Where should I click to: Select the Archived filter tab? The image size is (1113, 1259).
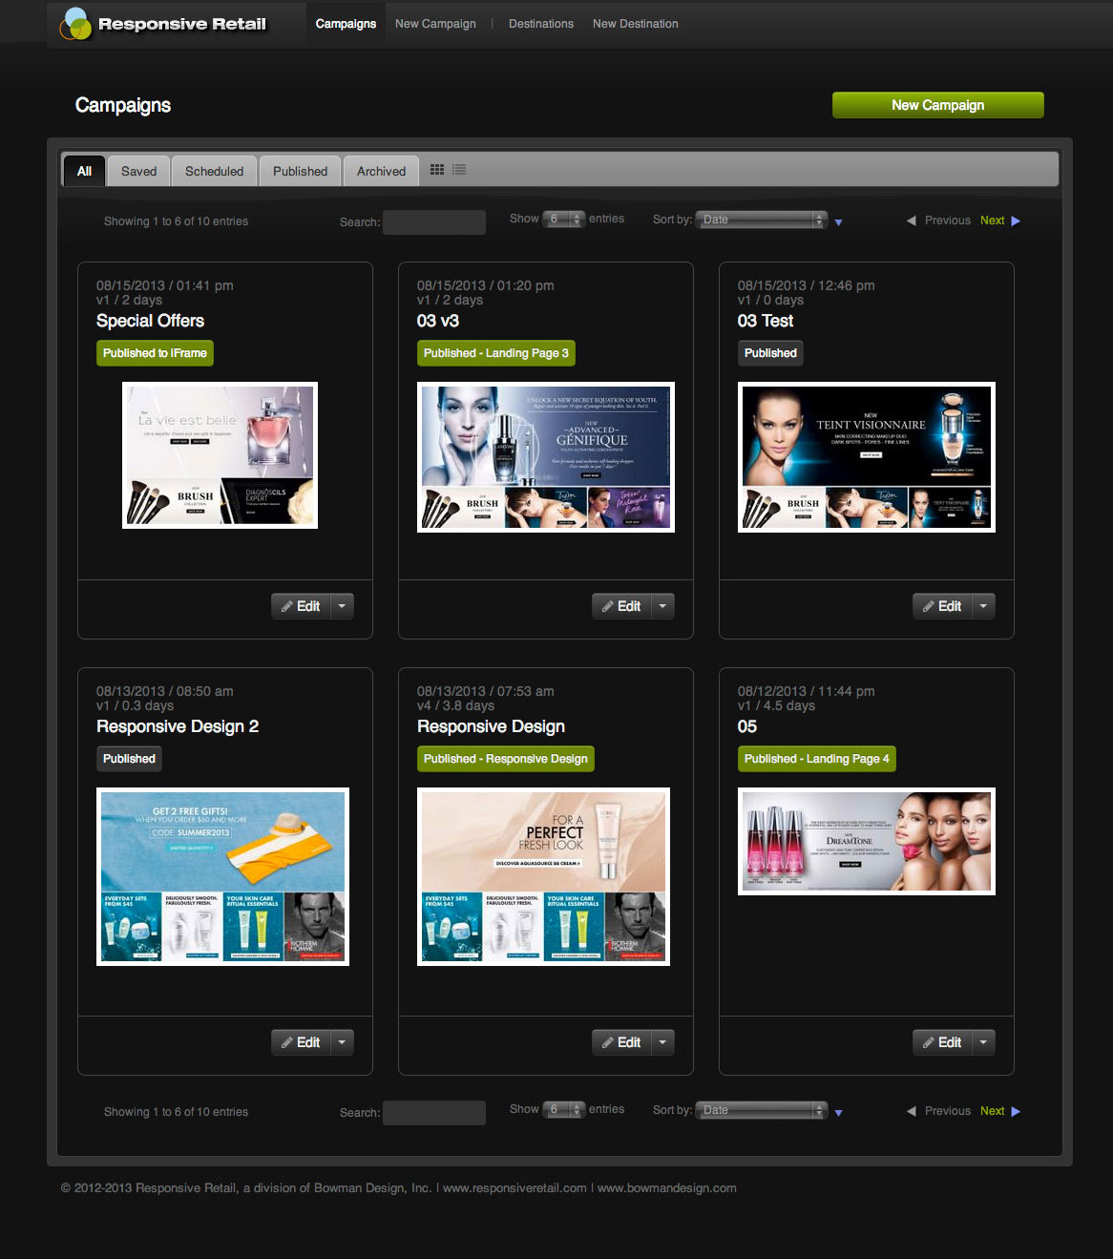click(x=381, y=171)
